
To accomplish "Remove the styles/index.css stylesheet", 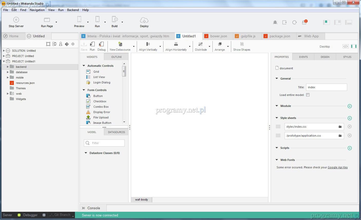I will [349, 127].
